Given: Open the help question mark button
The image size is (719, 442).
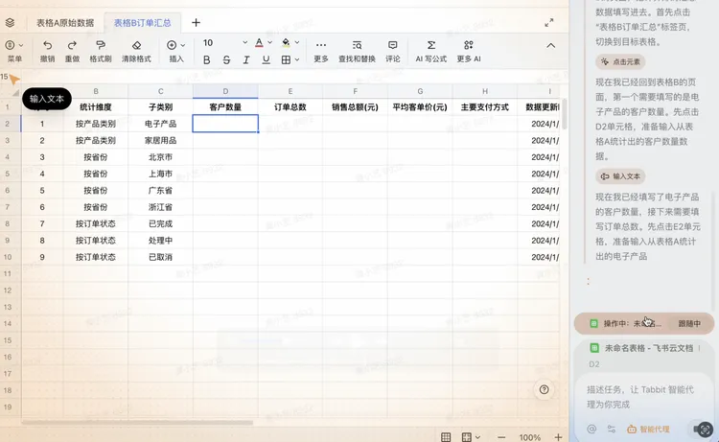Looking at the screenshot, I should (x=545, y=389).
